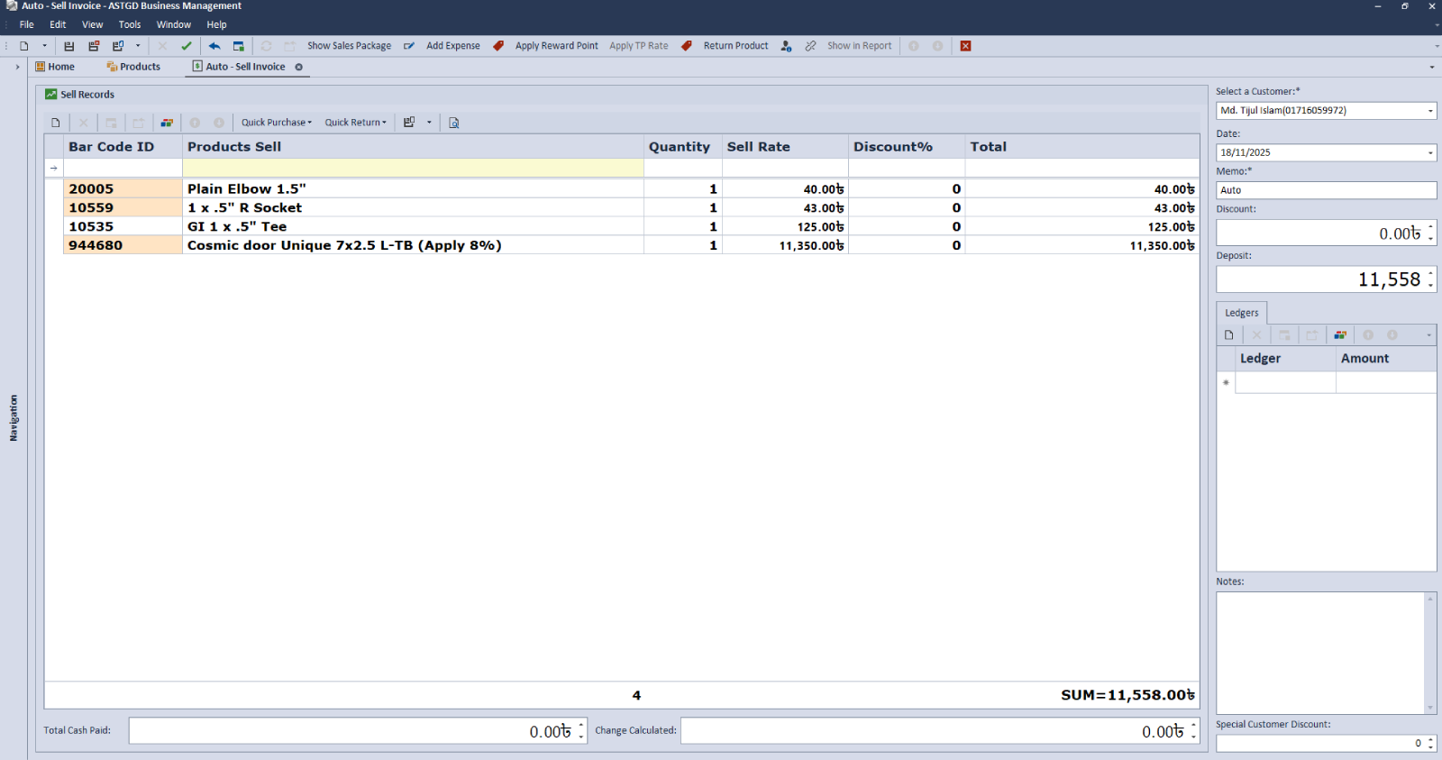Select the 1 x .5" R Socket row
This screenshot has height=760, width=1442.
pos(631,208)
